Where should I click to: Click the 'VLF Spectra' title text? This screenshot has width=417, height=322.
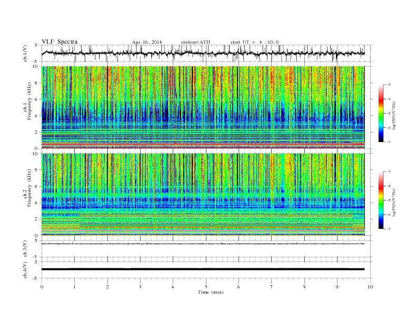(59, 42)
